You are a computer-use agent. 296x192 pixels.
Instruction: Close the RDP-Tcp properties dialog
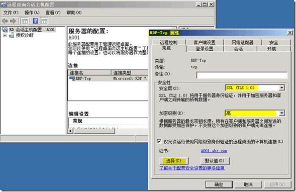tap(290, 33)
